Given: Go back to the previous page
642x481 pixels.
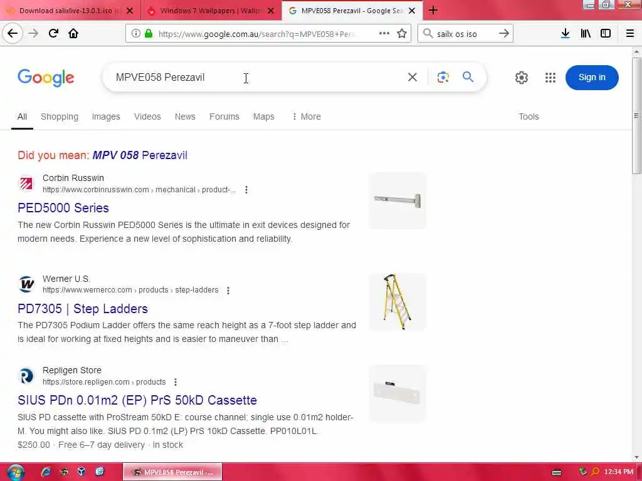Looking at the screenshot, I should [x=13, y=34].
